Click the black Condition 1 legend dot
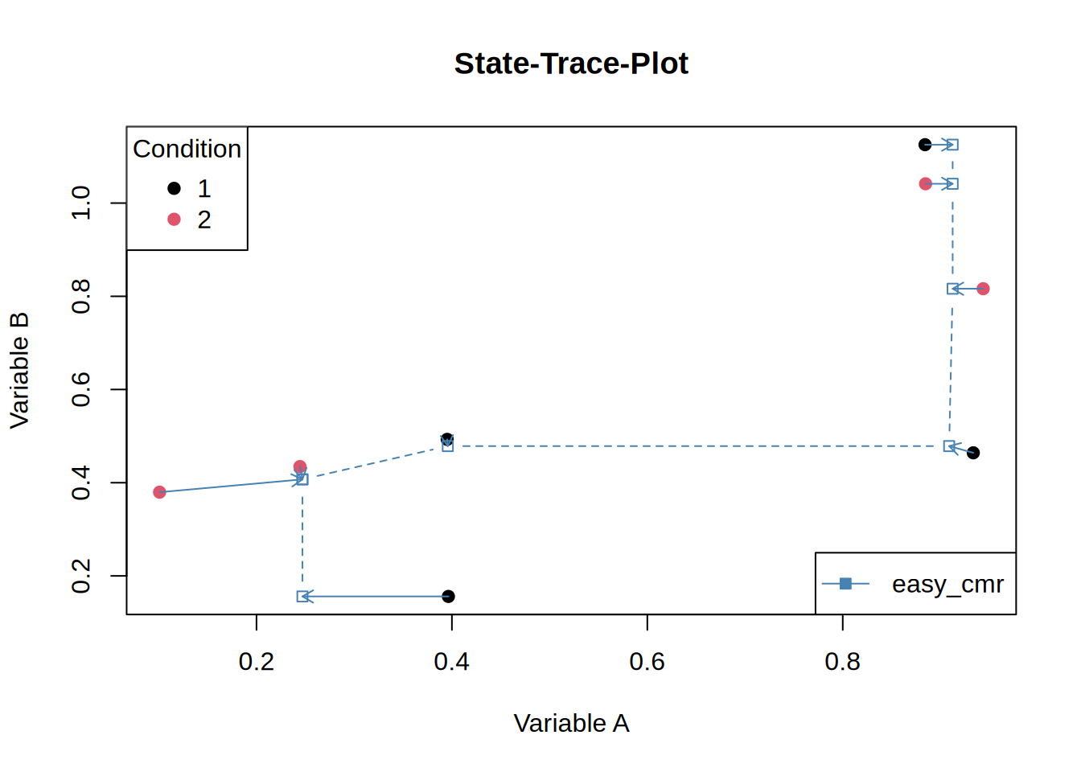 (x=174, y=188)
